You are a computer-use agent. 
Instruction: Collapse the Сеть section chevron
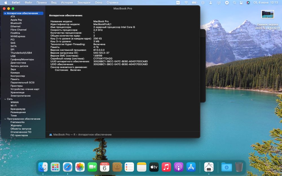5,99
